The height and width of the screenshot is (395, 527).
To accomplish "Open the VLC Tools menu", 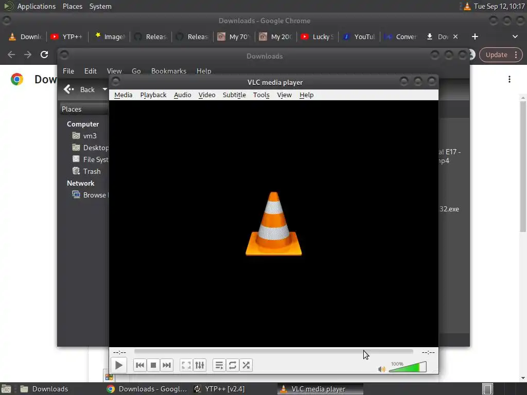I will pos(261,95).
